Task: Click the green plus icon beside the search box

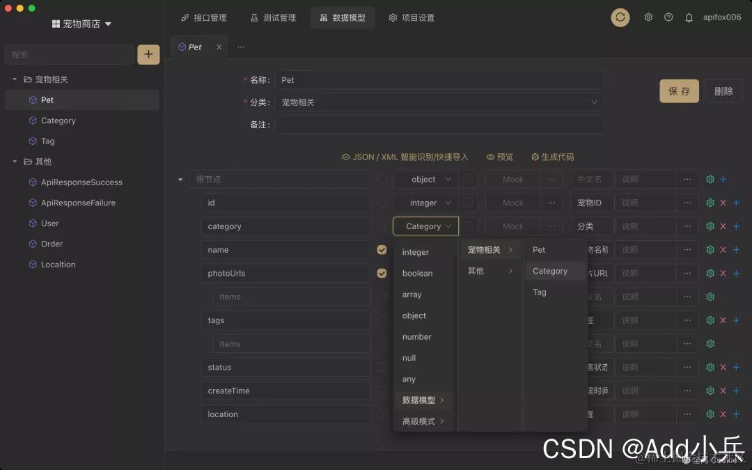Action: (x=148, y=54)
